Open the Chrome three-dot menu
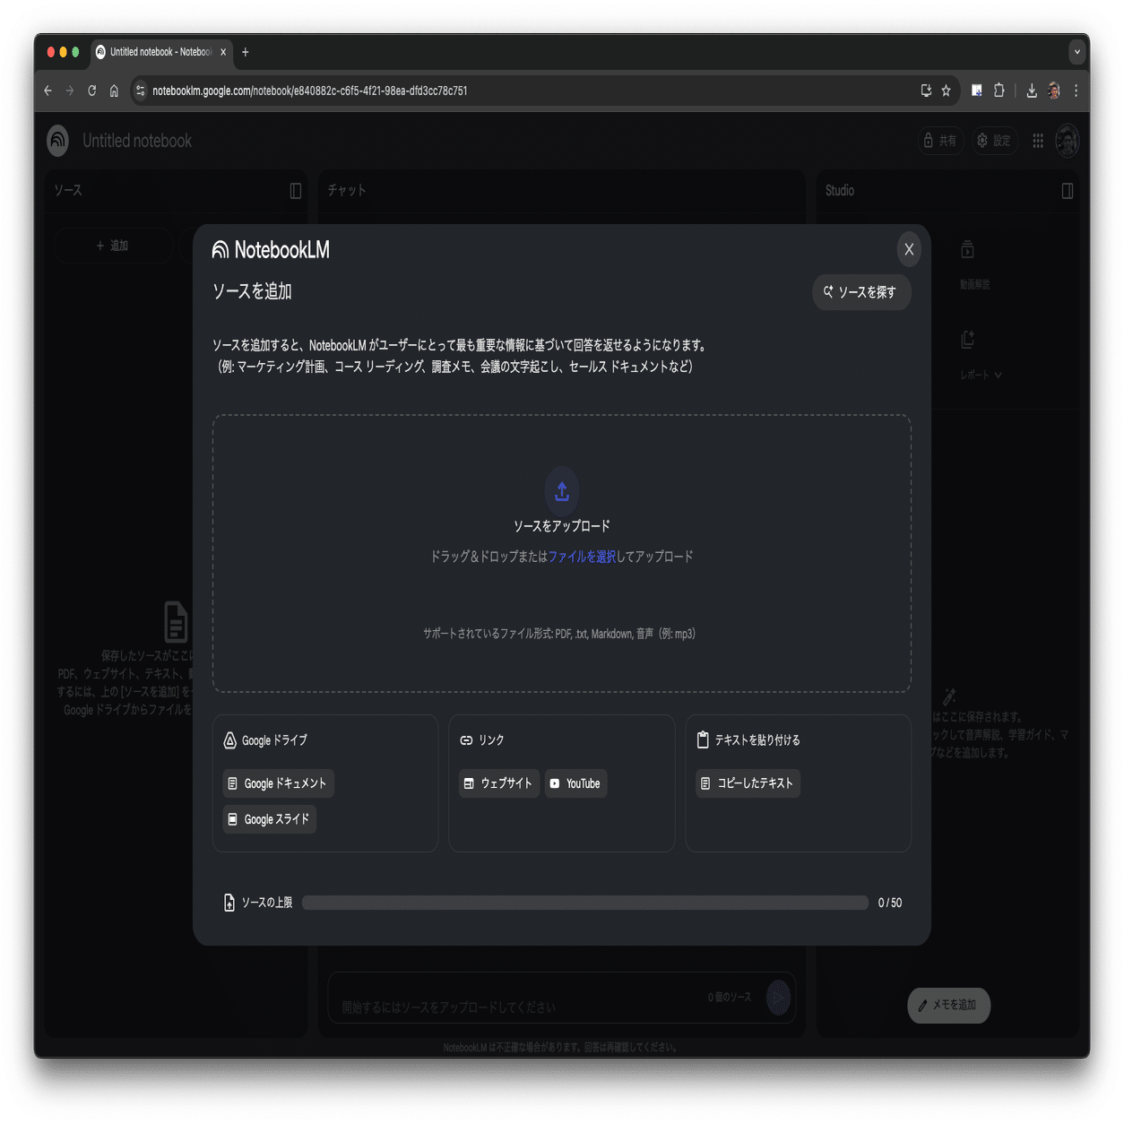Image resolution: width=1124 pixels, height=1124 pixels. (x=1076, y=91)
